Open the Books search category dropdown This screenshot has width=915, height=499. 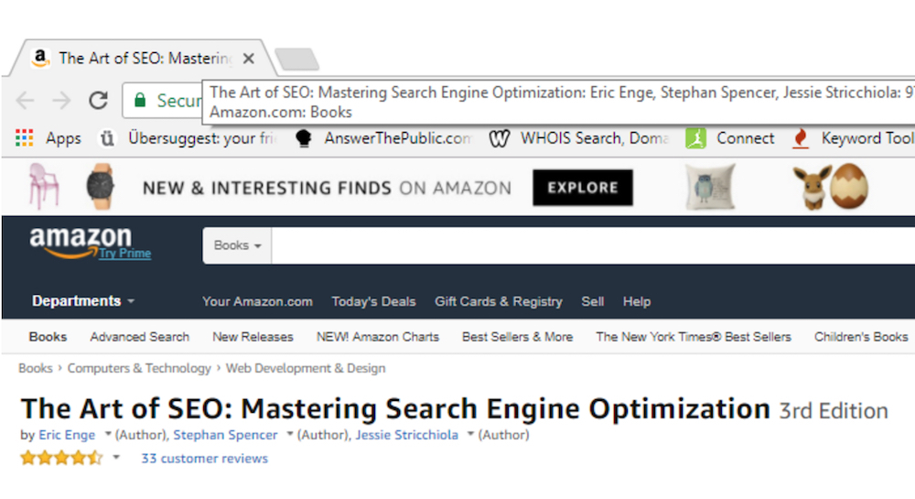click(x=237, y=245)
